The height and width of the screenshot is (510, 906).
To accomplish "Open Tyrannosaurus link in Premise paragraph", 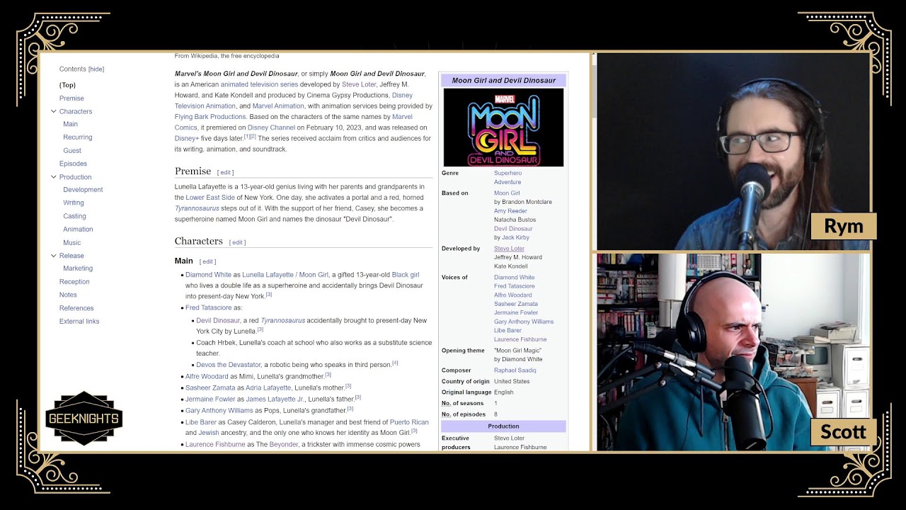I will pyautogui.click(x=197, y=208).
